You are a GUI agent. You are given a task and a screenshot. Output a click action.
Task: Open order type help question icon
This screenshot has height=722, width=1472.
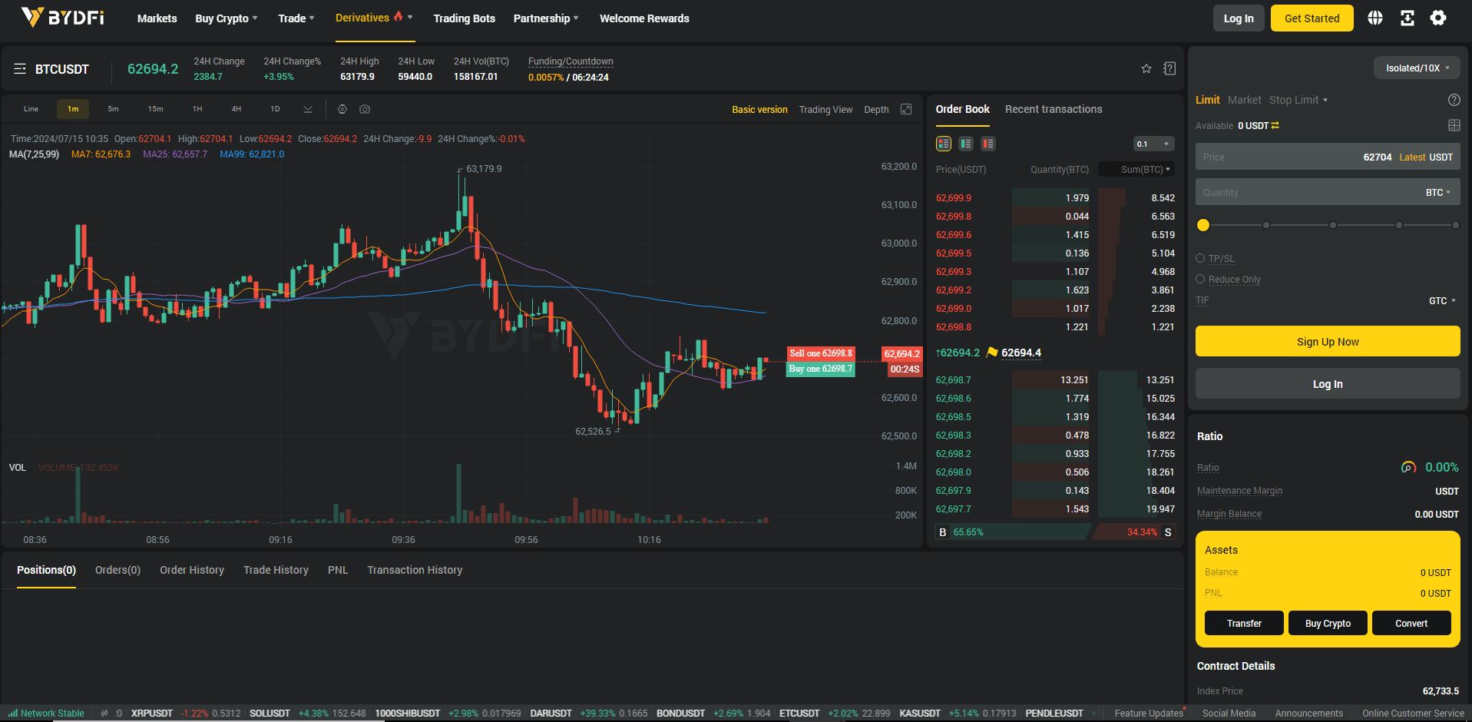[1454, 100]
